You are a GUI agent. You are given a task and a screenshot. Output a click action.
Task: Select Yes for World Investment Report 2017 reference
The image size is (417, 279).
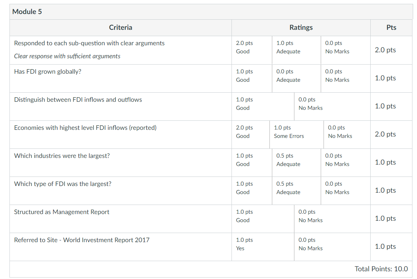(x=263, y=247)
